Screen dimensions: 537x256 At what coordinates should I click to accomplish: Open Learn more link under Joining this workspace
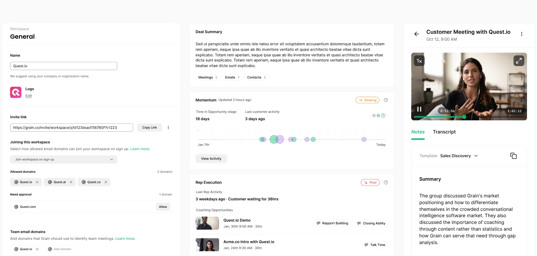tap(140, 149)
